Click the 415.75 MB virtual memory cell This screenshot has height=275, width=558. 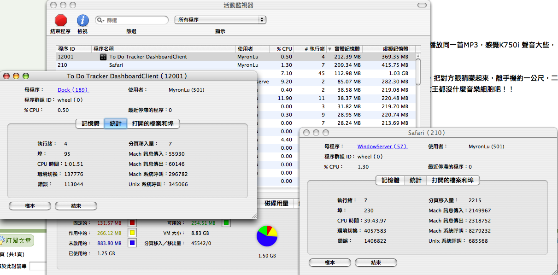394,65
